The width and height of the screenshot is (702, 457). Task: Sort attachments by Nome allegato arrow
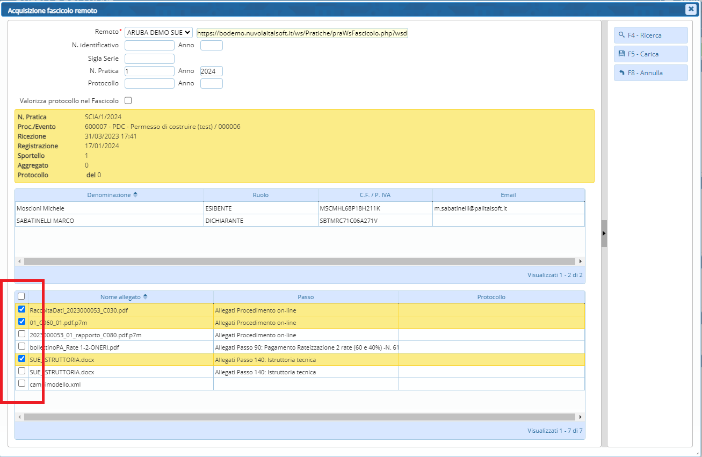pyautogui.click(x=145, y=297)
